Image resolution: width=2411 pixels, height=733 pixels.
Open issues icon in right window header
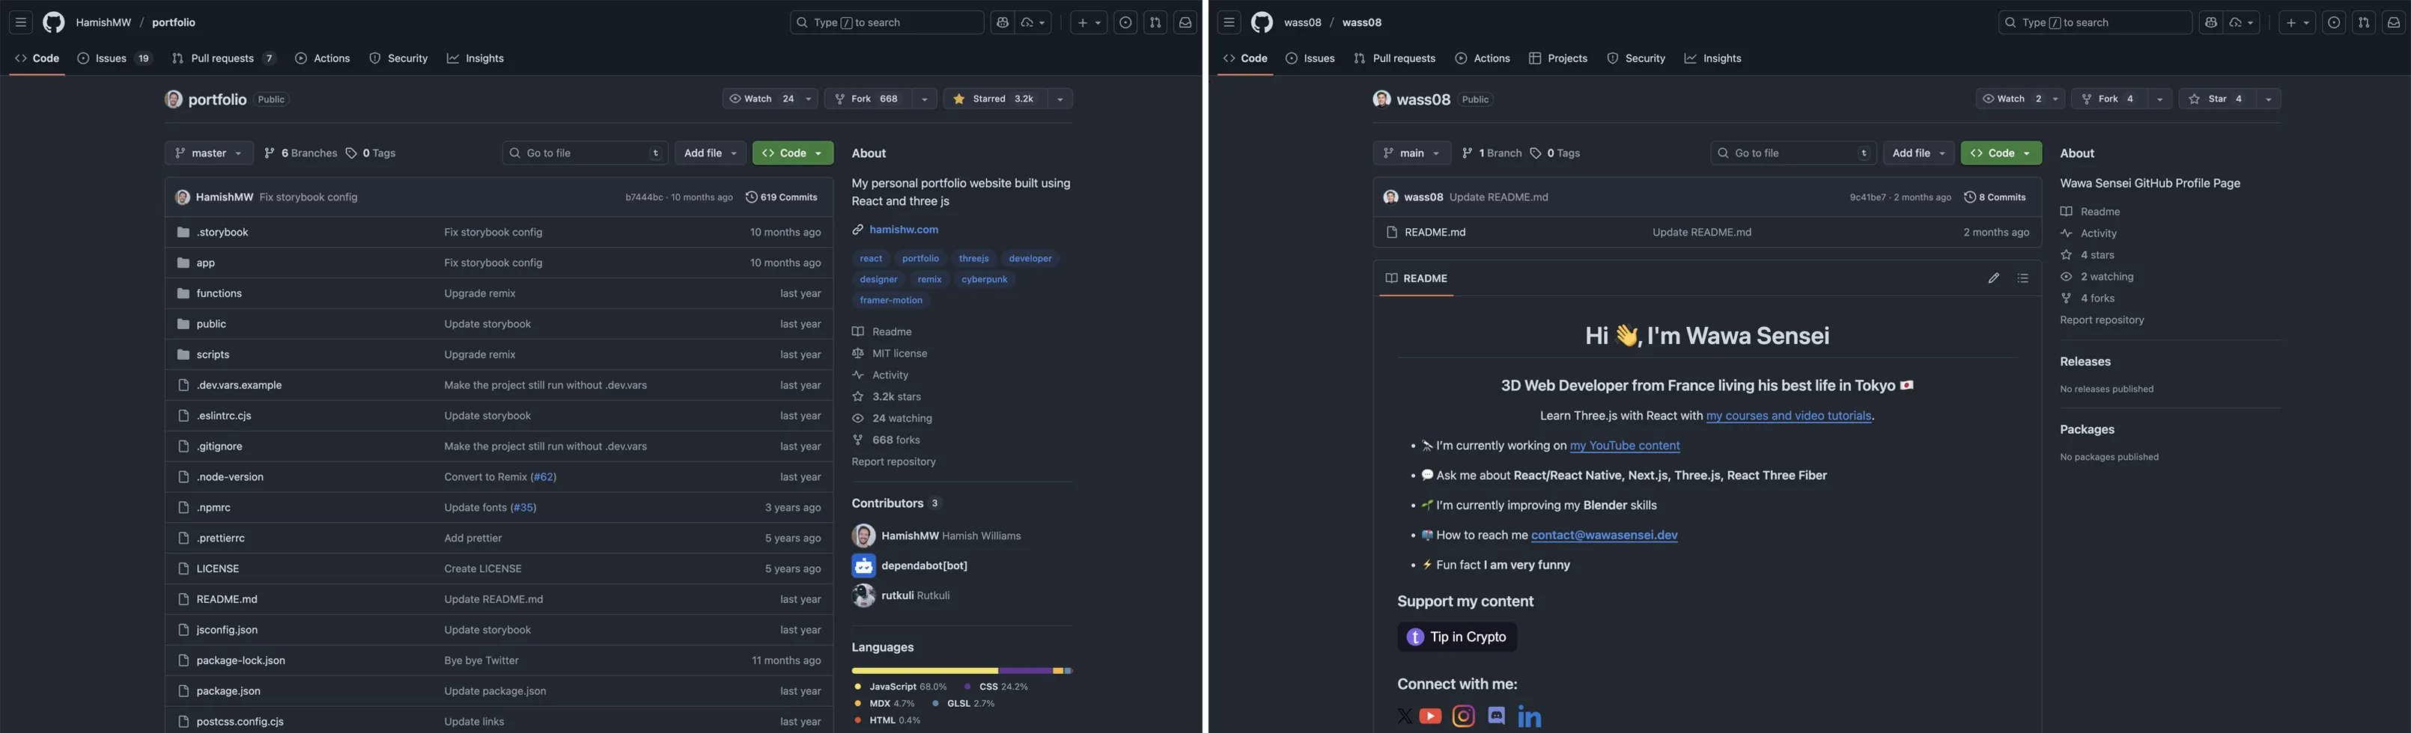pos(2335,22)
